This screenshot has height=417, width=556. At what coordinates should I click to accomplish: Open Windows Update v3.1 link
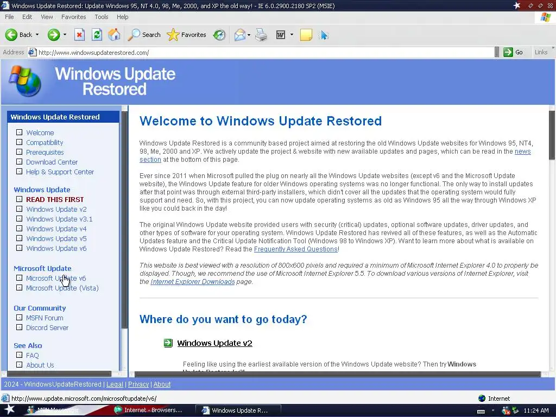(x=59, y=219)
